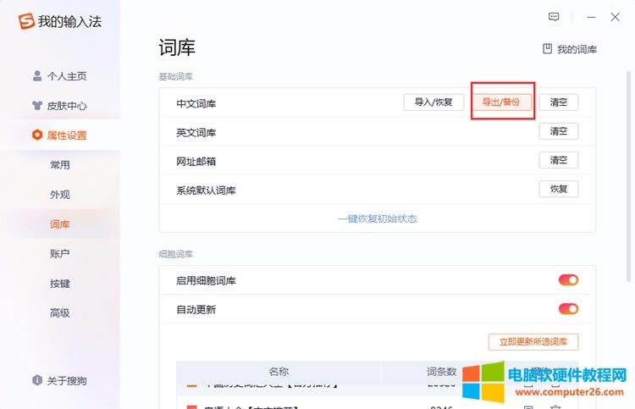The height and width of the screenshot is (409, 635).
Task: Click 立即更新所选词库 button
Action: [x=533, y=342]
